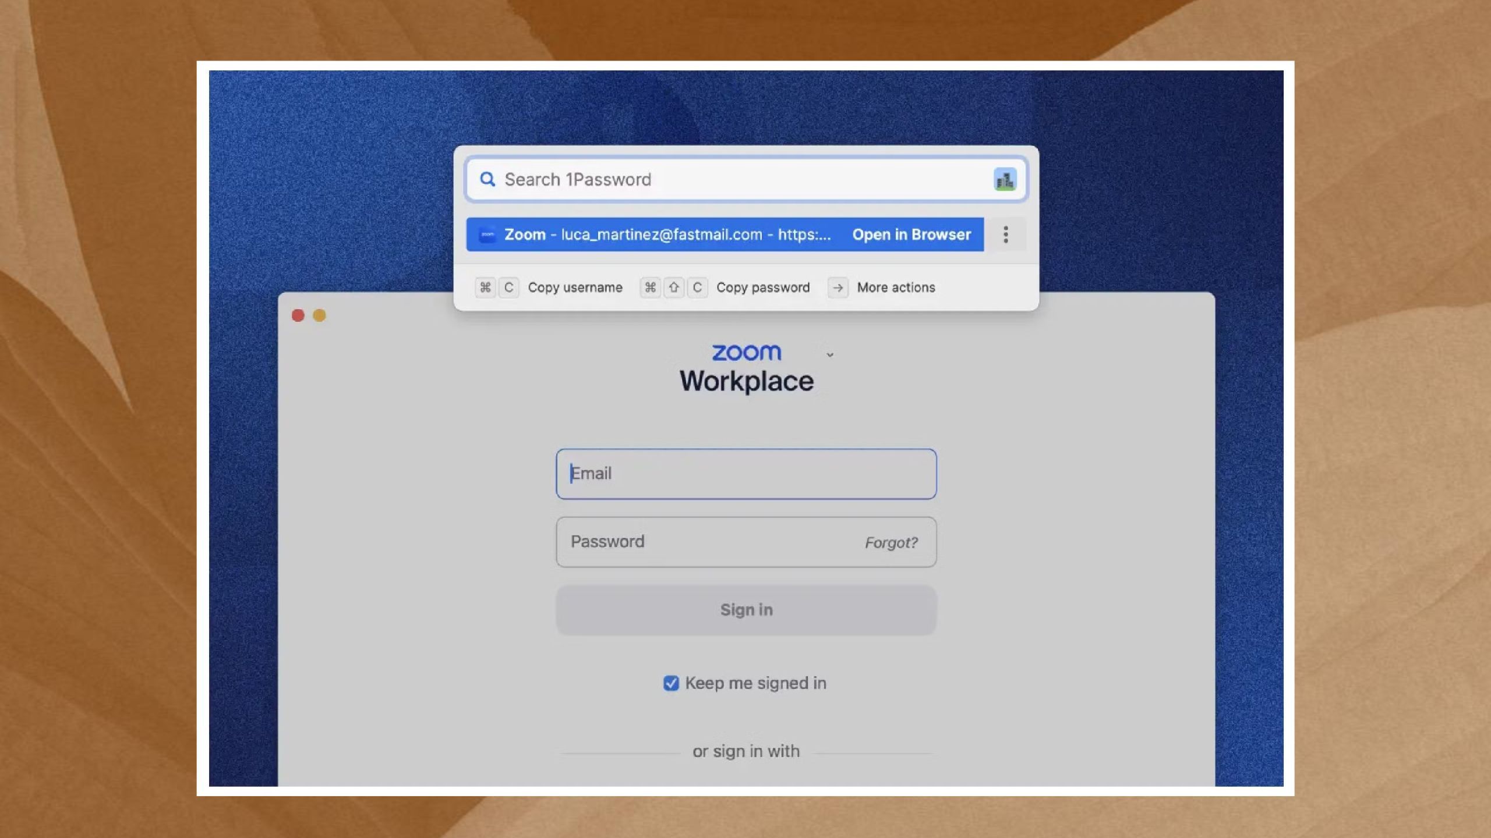Click the 1Password entry expand icon
1491x838 pixels.
(1006, 235)
